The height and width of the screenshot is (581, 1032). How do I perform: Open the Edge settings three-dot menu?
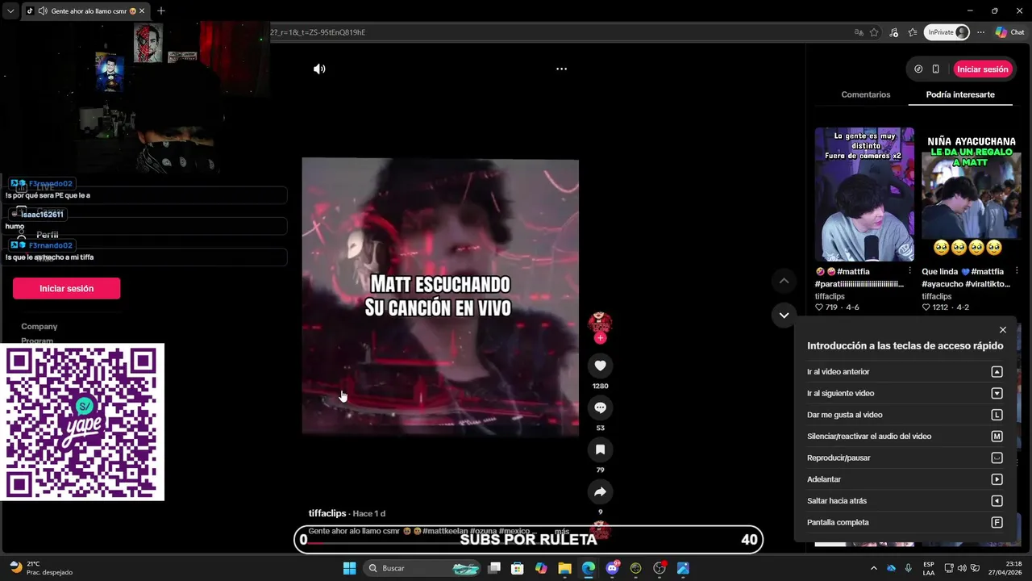tap(980, 32)
